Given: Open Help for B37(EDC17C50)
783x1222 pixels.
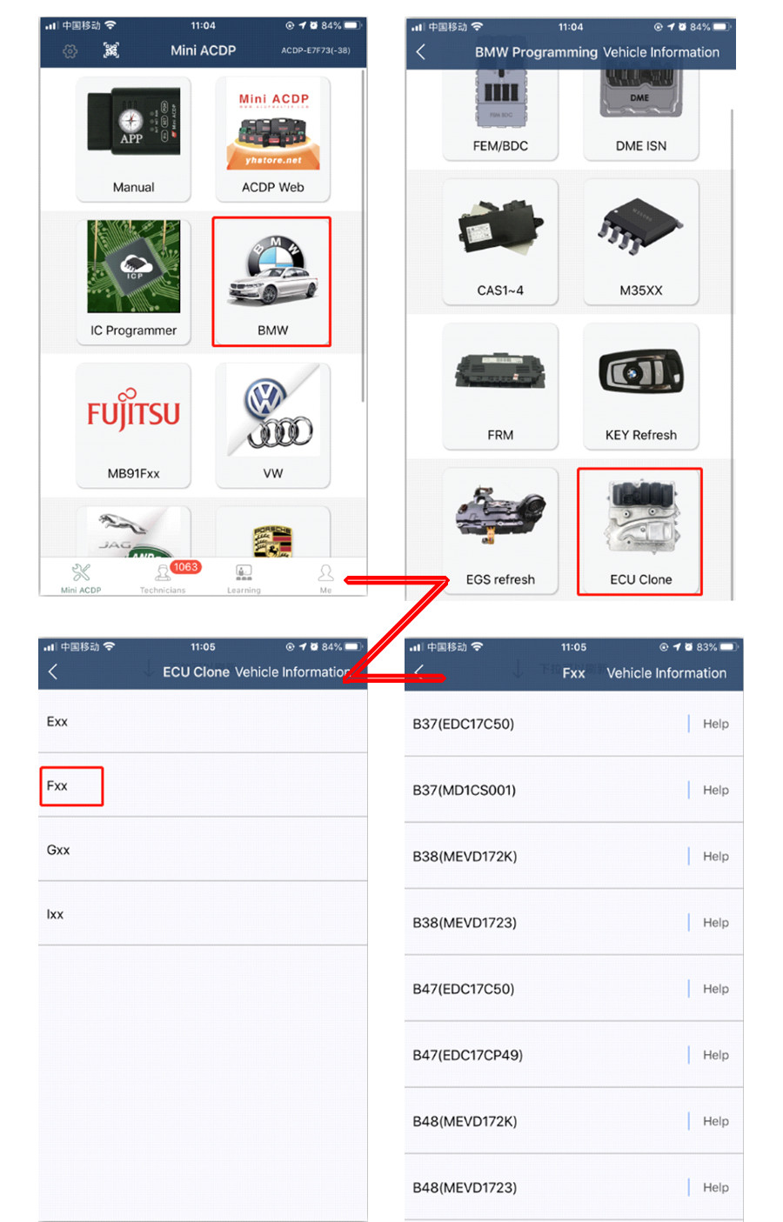Looking at the screenshot, I should click(x=716, y=724).
